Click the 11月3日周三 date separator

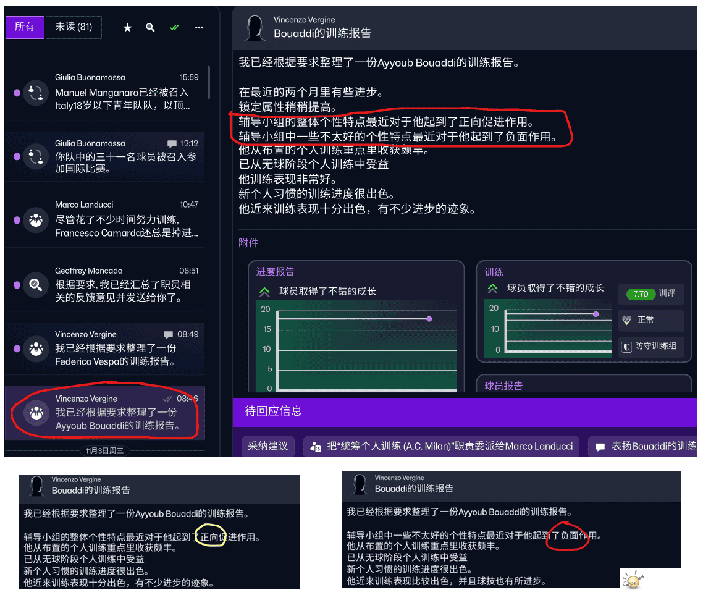pyautogui.click(x=104, y=450)
